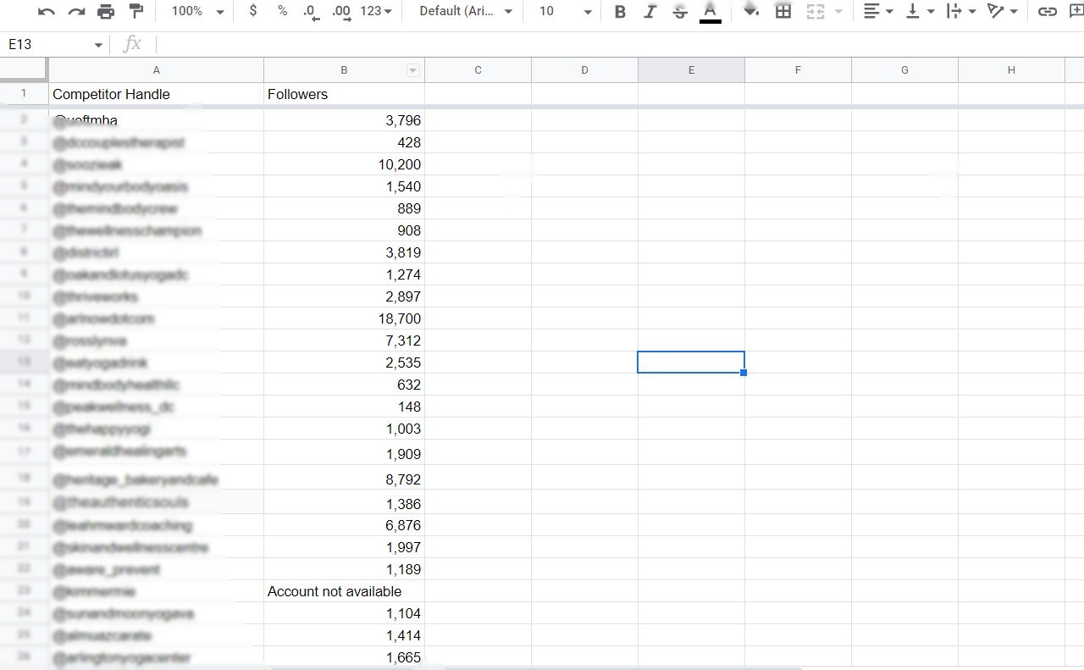Viewport: 1084px width, 670px height.
Task: Select the cell showing 889
Action: 344,208
